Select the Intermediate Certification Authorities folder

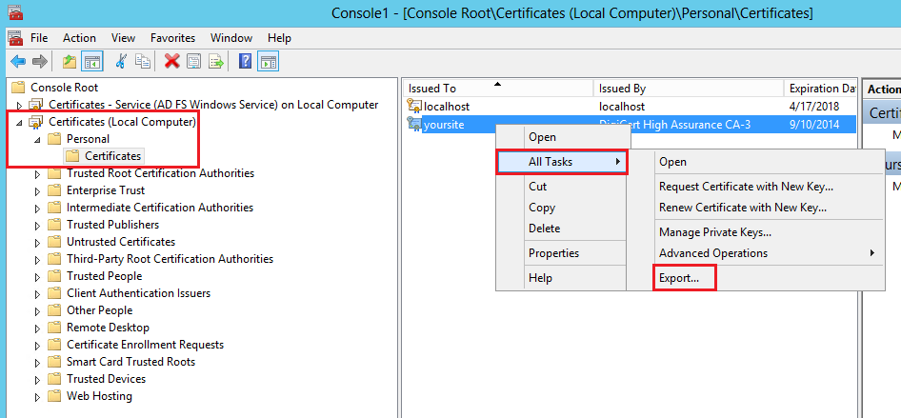159,208
